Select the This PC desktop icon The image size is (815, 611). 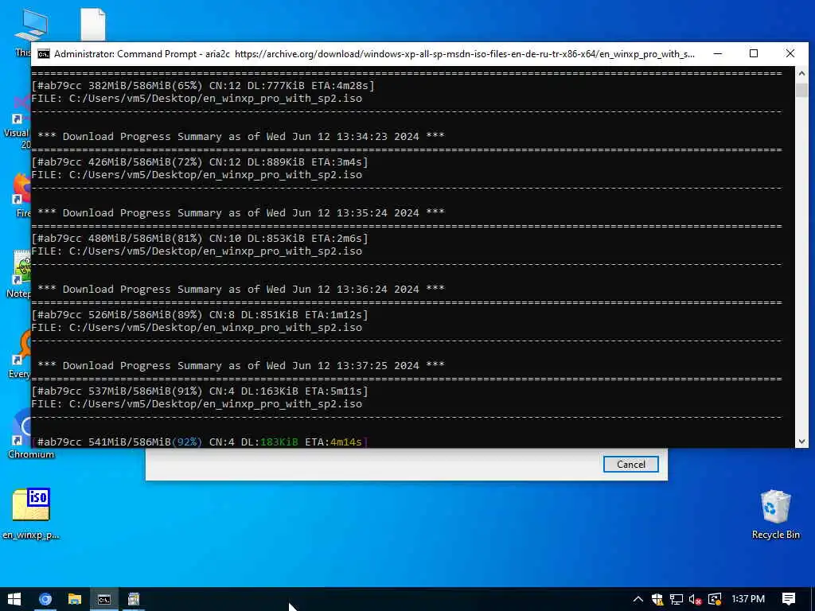coord(31,26)
